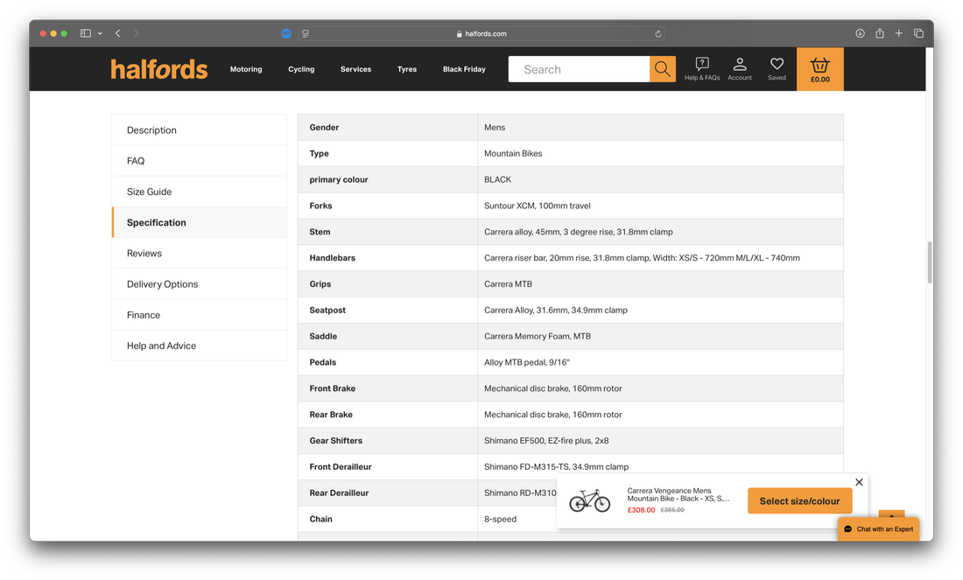Go back in Safari
Viewport: 963px width, 580px height.
point(117,33)
